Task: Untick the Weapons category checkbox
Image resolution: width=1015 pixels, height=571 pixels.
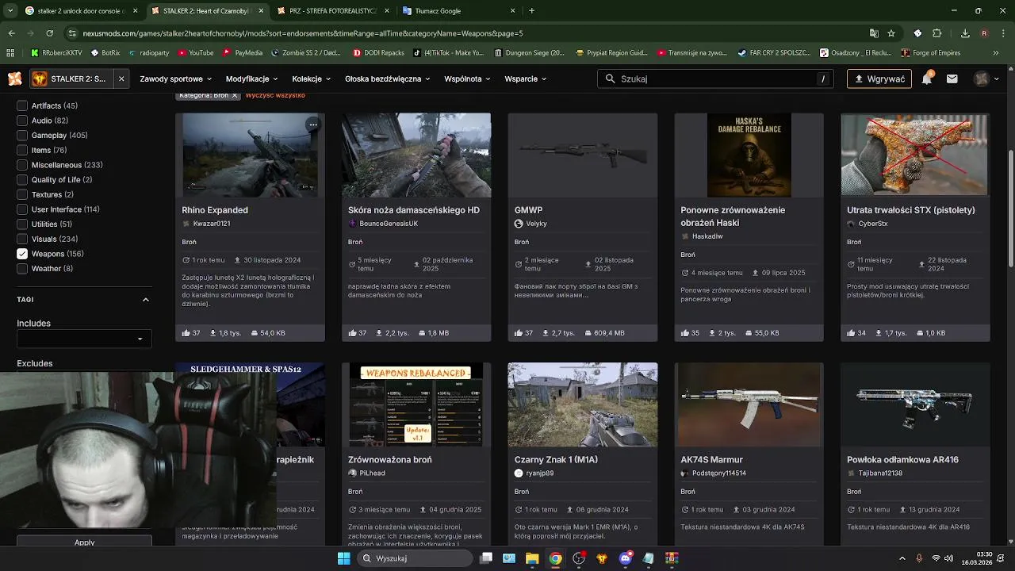Action: pyautogui.click(x=22, y=254)
